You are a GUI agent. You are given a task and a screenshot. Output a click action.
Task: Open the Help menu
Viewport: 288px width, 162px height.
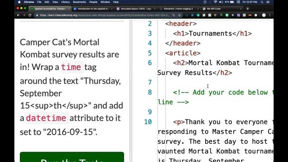(x=116, y=2)
